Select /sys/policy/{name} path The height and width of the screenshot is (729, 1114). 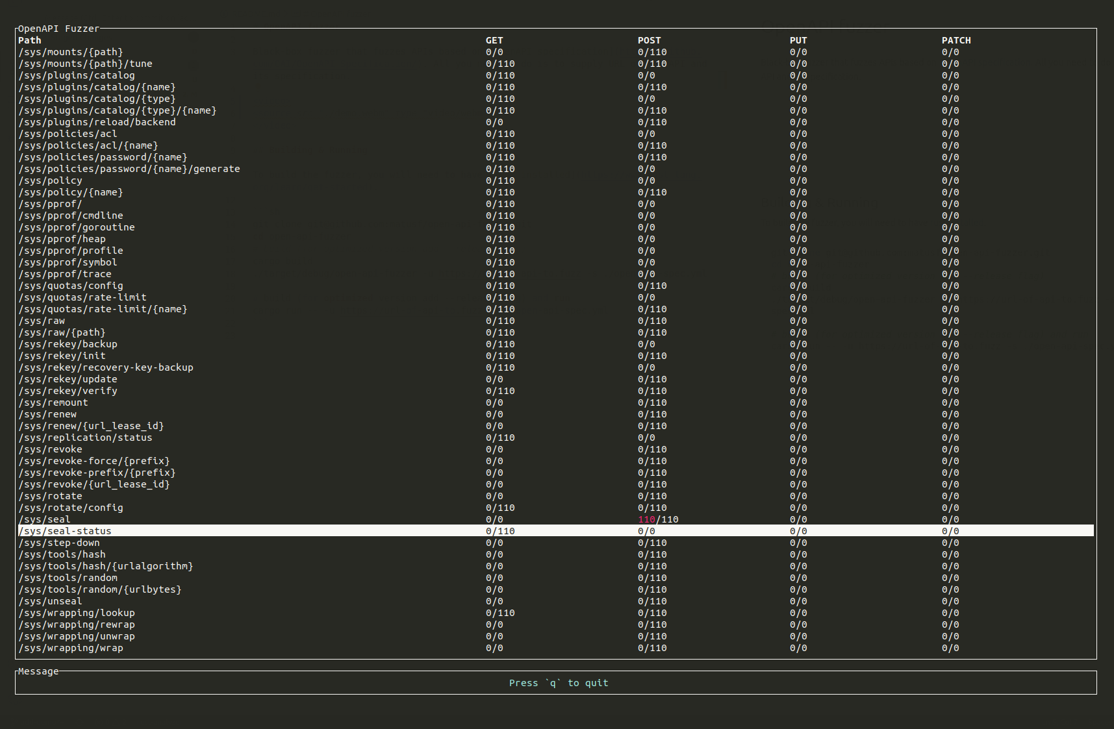click(x=71, y=192)
